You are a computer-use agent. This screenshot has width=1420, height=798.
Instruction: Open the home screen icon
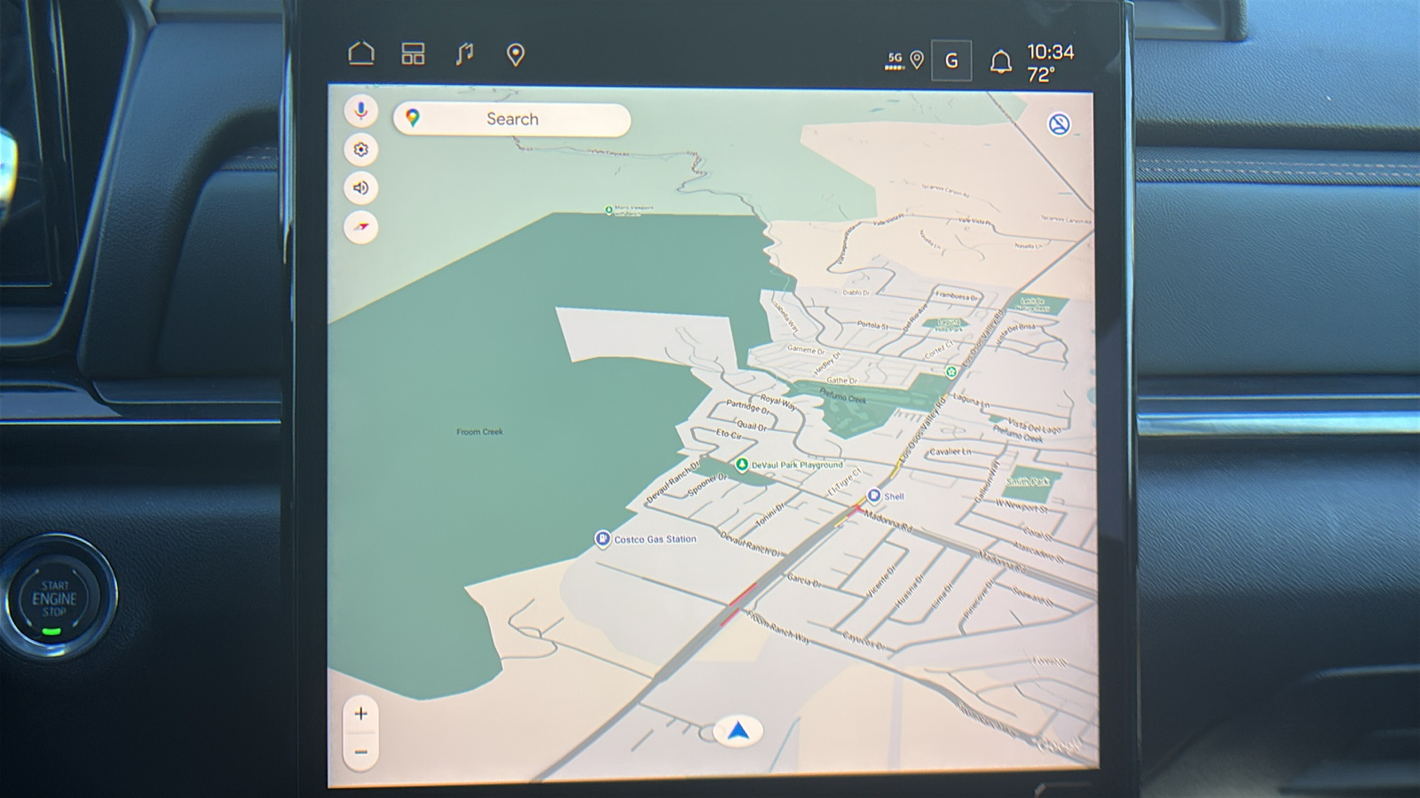pyautogui.click(x=360, y=54)
